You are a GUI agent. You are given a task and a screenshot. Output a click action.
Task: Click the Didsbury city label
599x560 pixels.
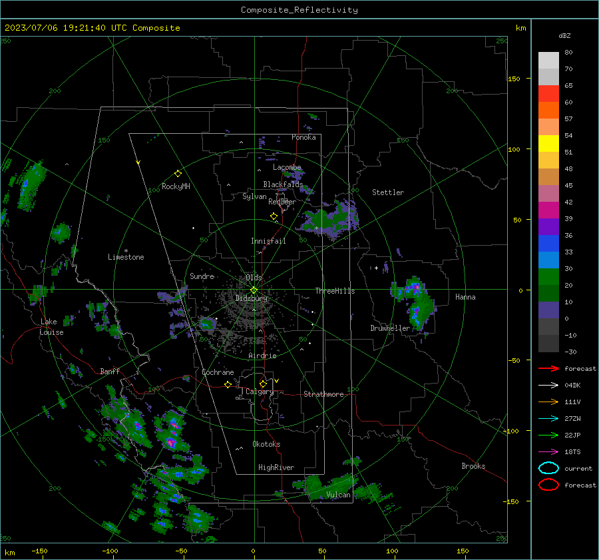pyautogui.click(x=251, y=298)
